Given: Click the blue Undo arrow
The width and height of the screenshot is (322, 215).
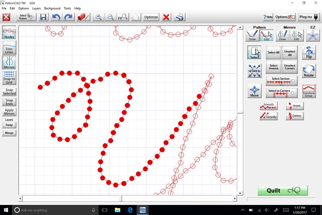Looking at the screenshot, I should pos(56,17).
